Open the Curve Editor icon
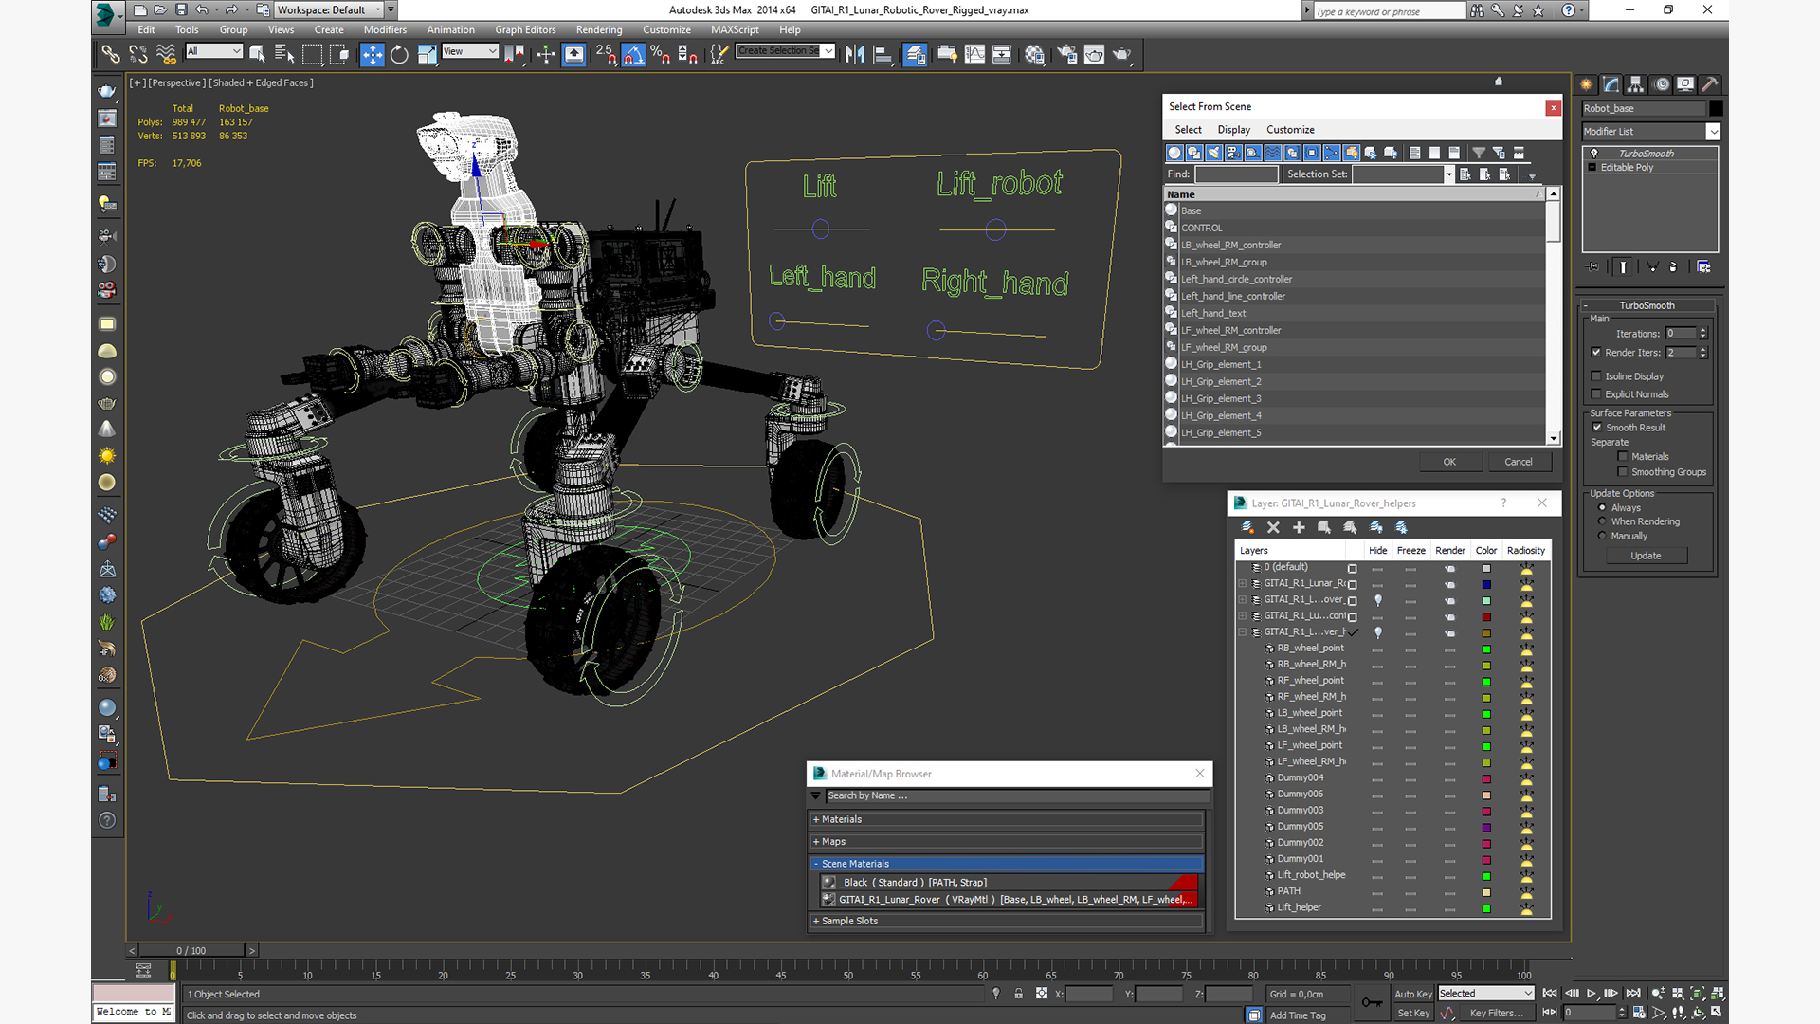The width and height of the screenshot is (1820, 1024). pyautogui.click(x=974, y=54)
